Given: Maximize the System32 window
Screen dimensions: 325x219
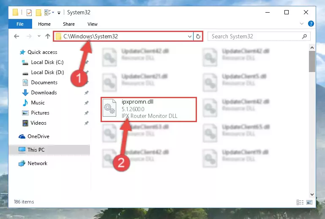Looking at the screenshot, I should pos(287,12).
